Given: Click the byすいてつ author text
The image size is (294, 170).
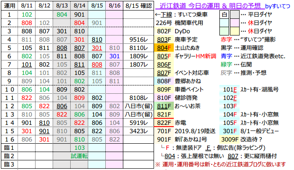Looking at the screenshot, I should pos(278,7).
